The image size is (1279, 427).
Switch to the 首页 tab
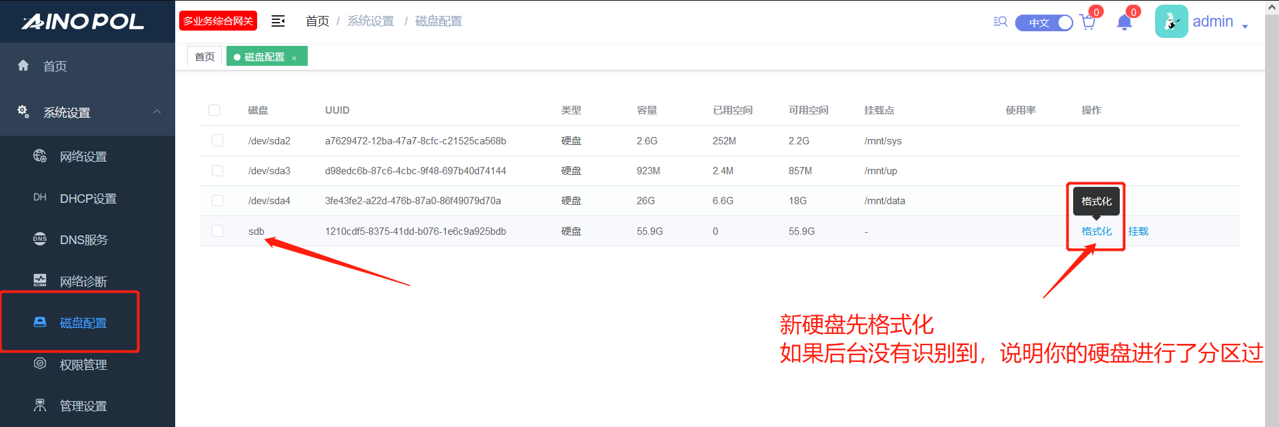[x=205, y=57]
